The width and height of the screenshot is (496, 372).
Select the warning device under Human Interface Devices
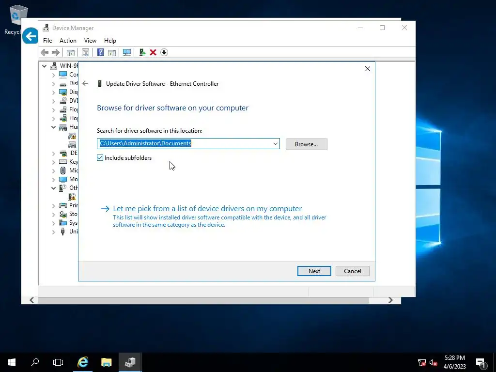[x=72, y=136]
